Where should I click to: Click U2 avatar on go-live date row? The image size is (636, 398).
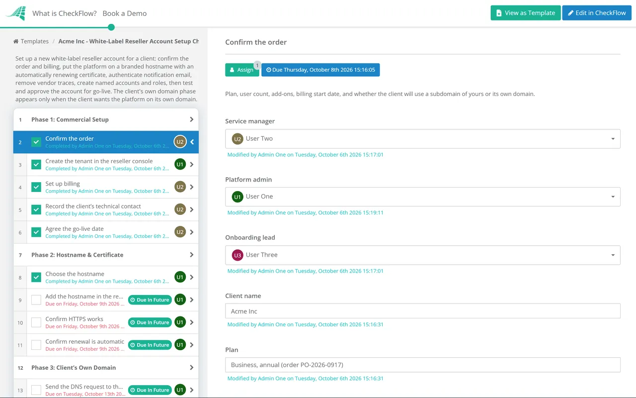[180, 232]
